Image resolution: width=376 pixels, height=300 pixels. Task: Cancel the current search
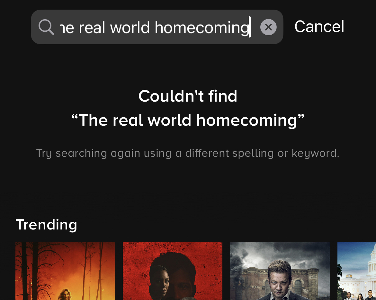(x=319, y=27)
